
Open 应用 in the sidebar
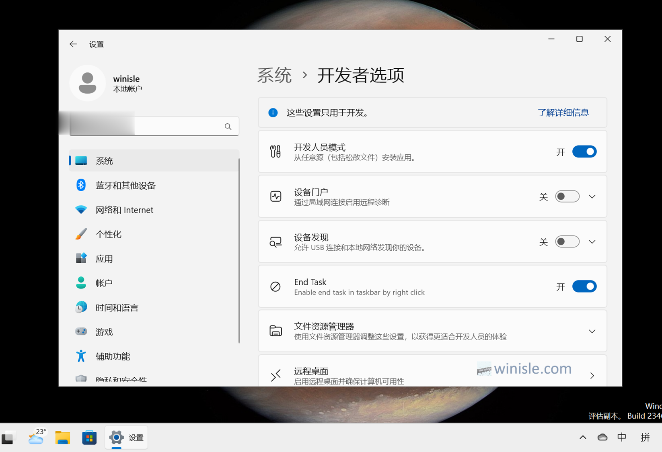click(x=154, y=259)
